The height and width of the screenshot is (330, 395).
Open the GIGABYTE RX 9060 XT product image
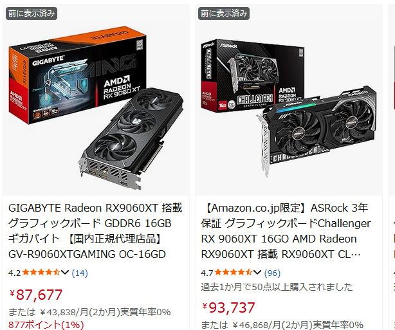pos(96,109)
